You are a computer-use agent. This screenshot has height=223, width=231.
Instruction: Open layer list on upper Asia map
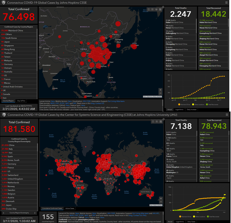point(156,9)
